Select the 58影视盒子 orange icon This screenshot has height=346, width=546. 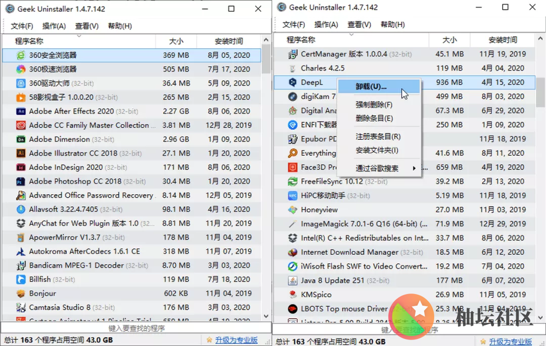click(x=21, y=97)
